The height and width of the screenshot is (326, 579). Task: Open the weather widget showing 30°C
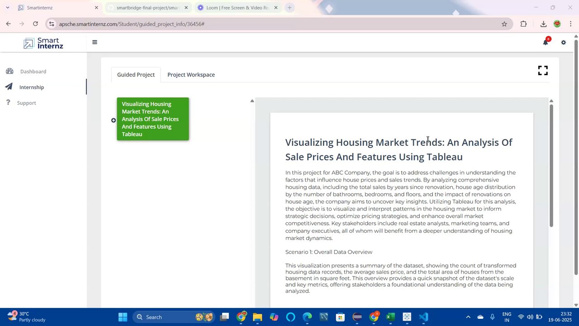[x=27, y=317]
